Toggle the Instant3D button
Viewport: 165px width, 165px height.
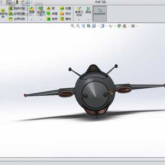click(100, 14)
